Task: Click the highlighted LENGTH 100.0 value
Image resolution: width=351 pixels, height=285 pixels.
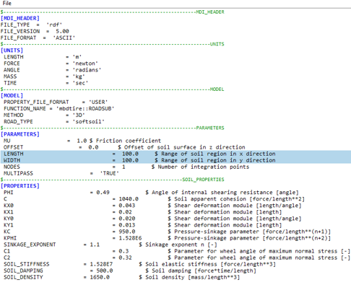Action: [130, 154]
